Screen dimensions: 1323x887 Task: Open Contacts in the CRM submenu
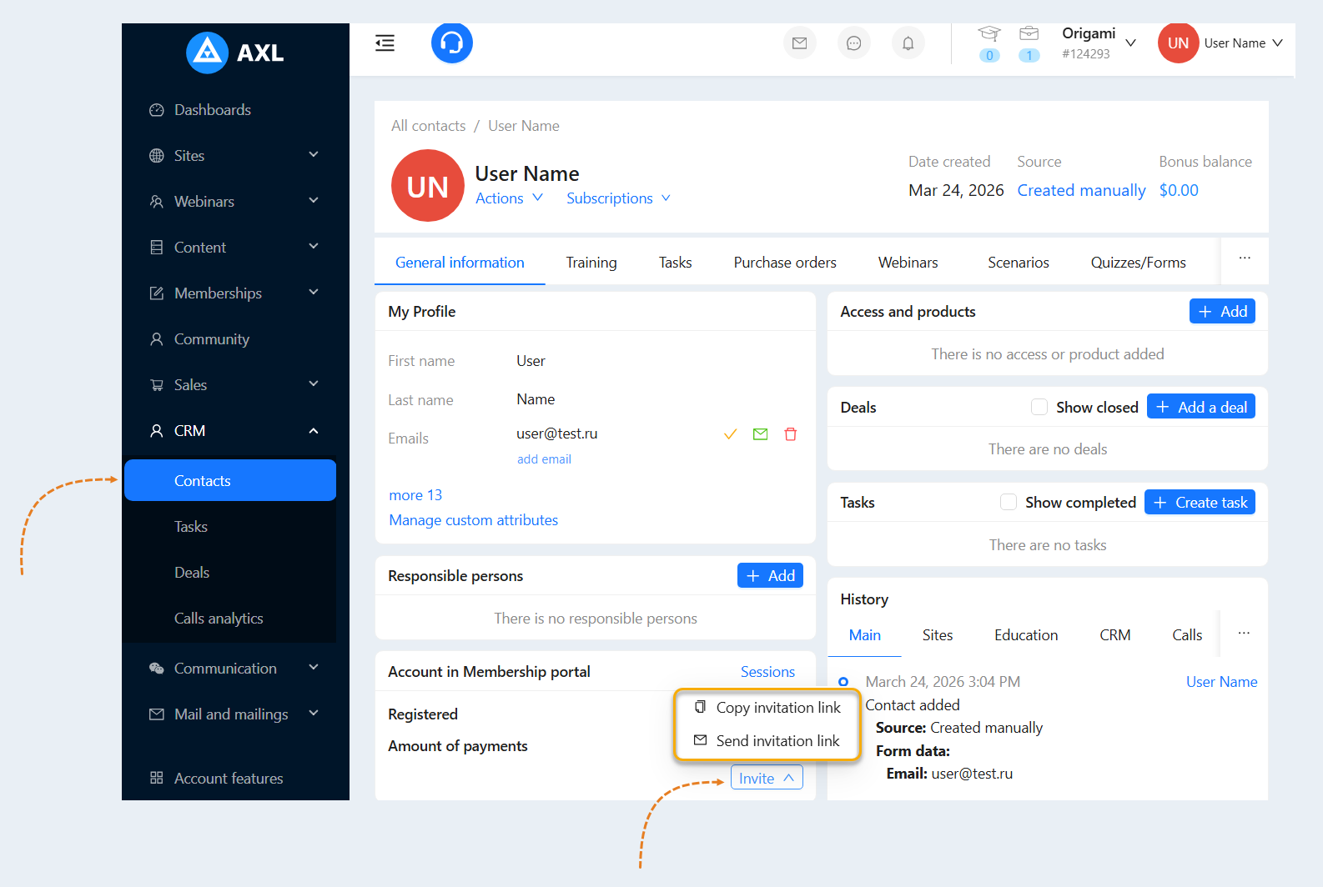point(230,480)
